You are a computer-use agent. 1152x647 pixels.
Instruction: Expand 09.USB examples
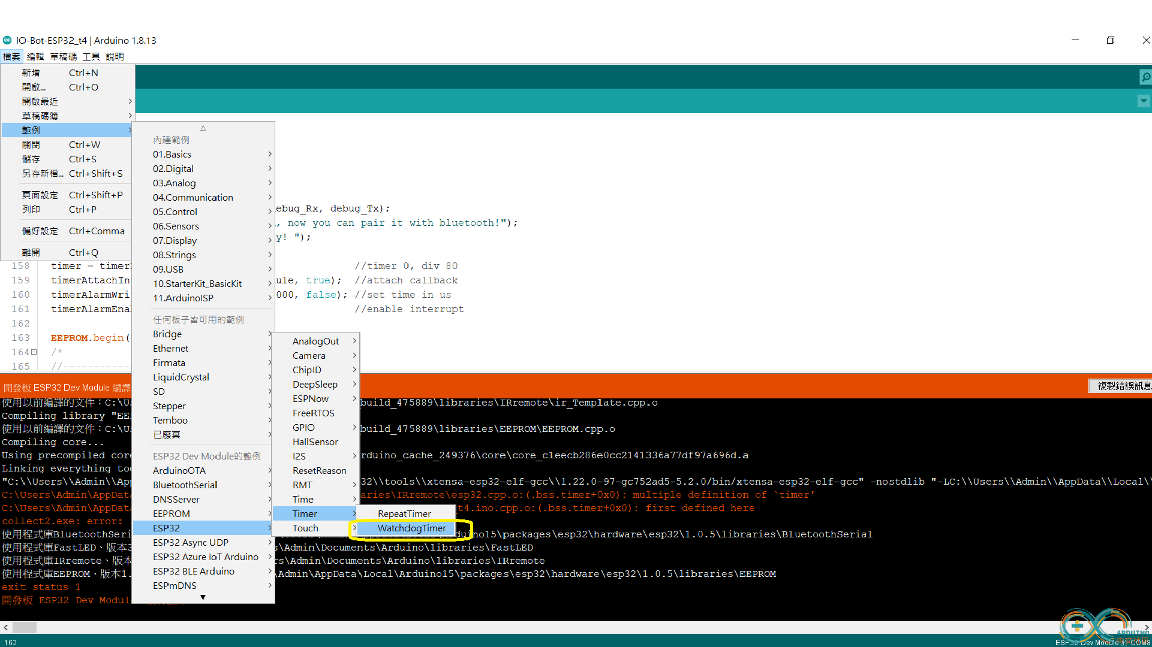203,269
